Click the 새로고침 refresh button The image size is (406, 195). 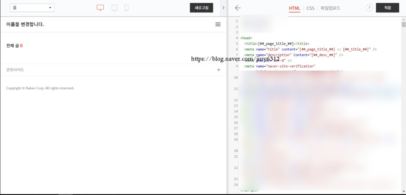[x=201, y=8]
